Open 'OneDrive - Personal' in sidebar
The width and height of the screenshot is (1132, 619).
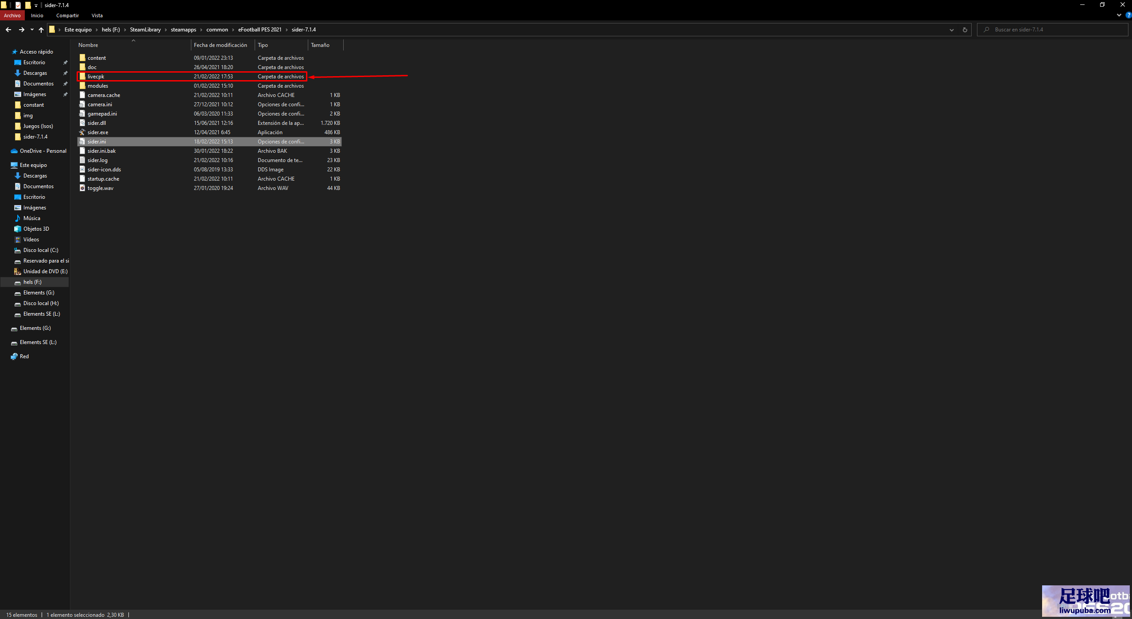coord(43,151)
